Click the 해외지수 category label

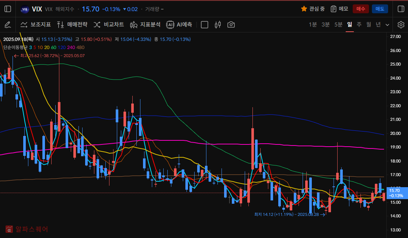click(65, 9)
